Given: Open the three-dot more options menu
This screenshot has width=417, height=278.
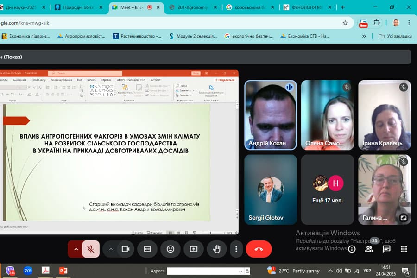Looking at the screenshot, I should click(236, 249).
